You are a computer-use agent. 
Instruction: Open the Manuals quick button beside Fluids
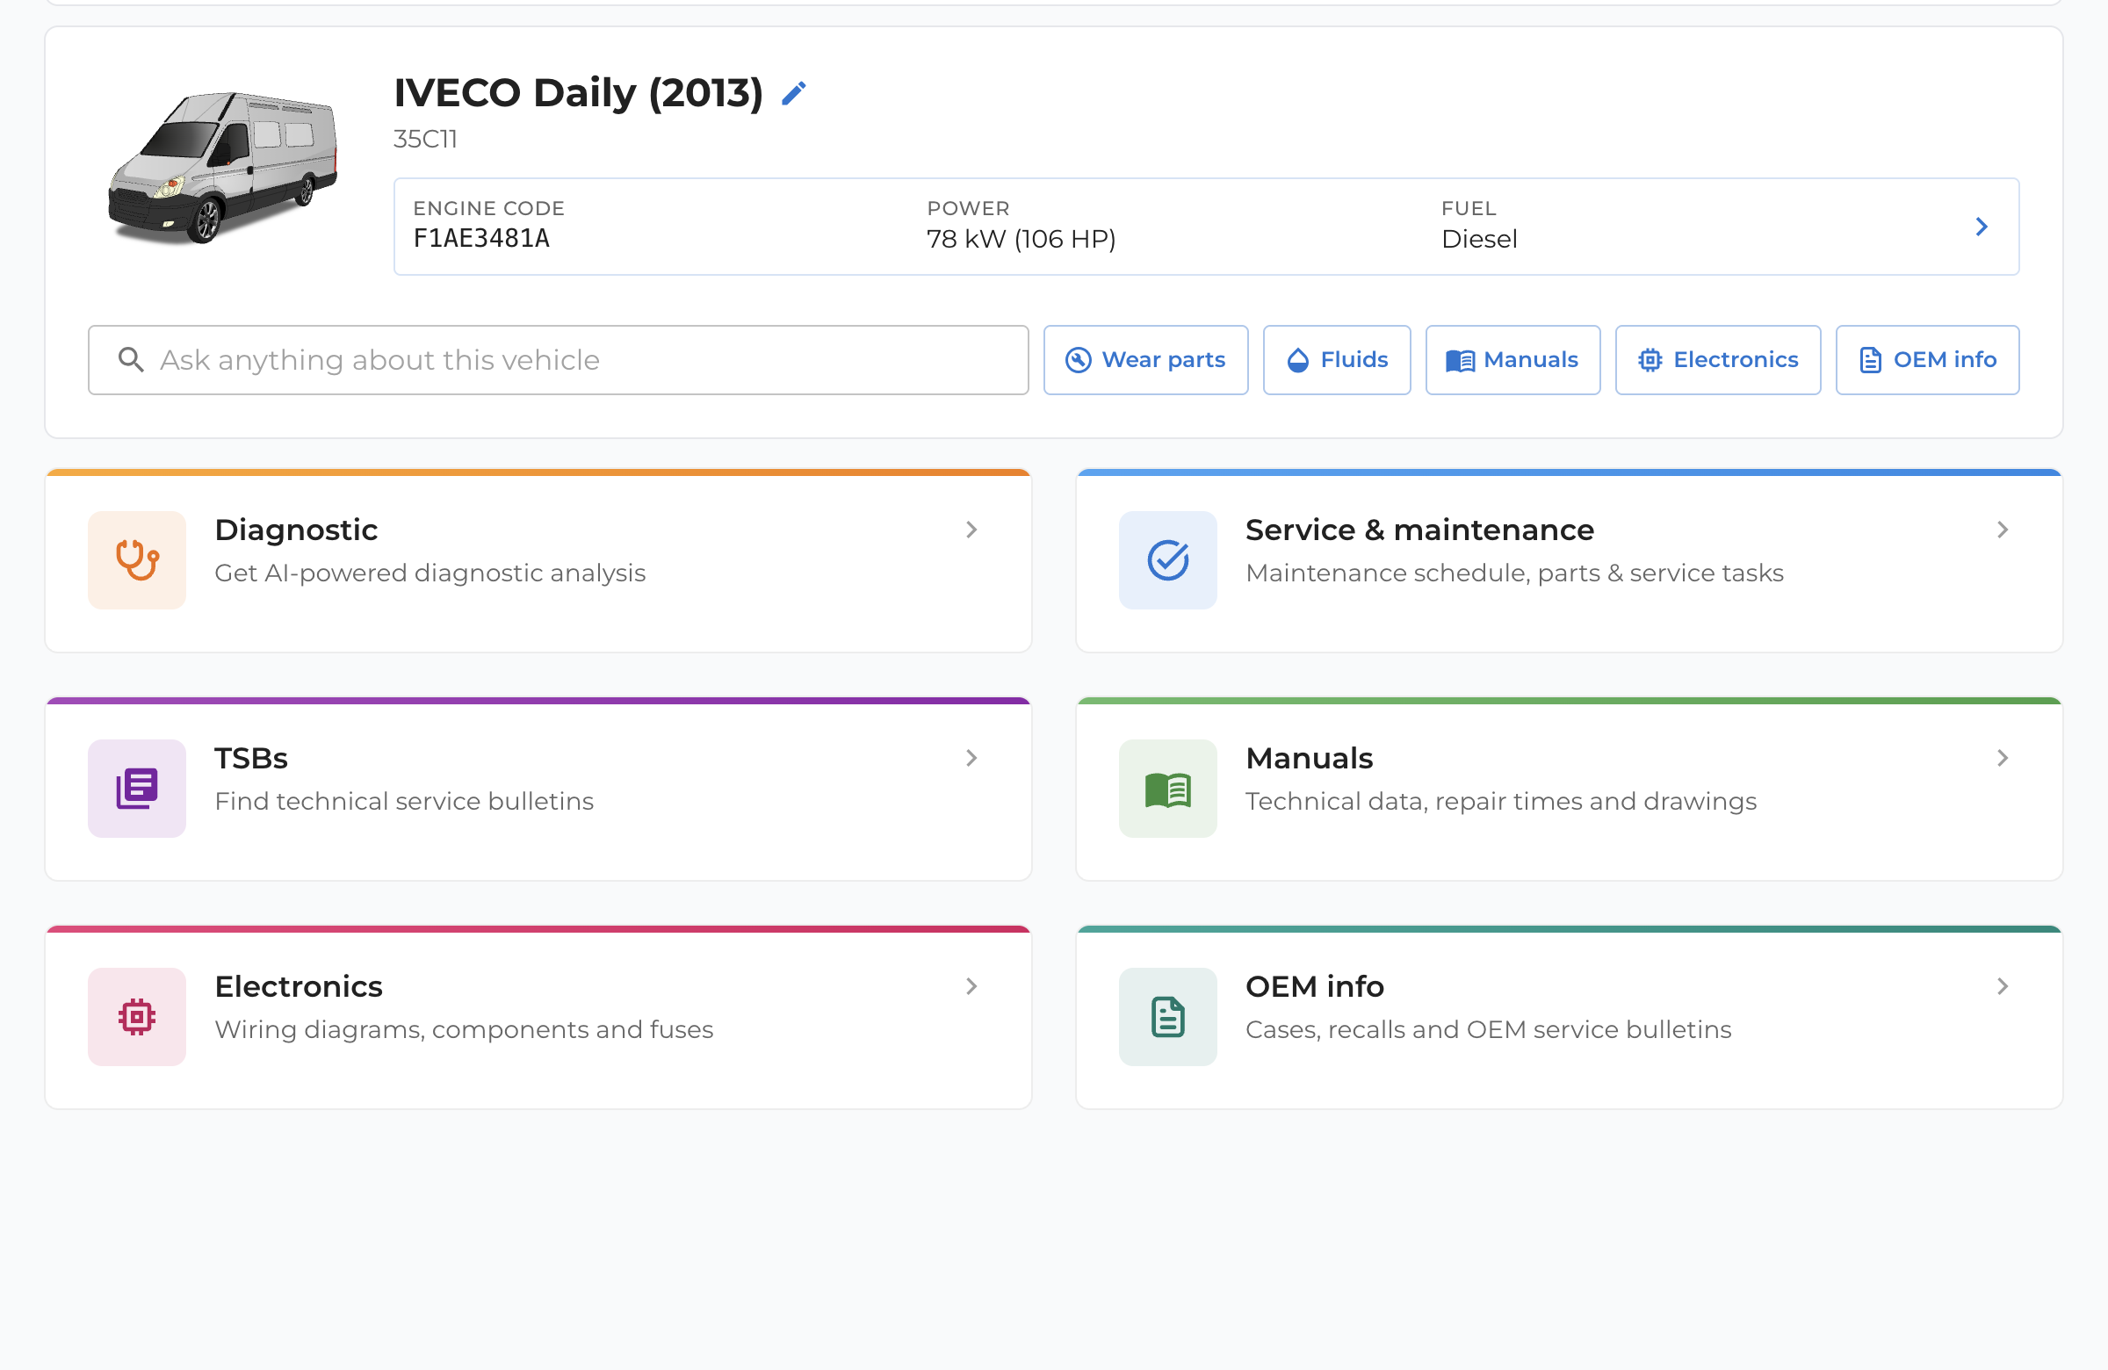coord(1512,359)
